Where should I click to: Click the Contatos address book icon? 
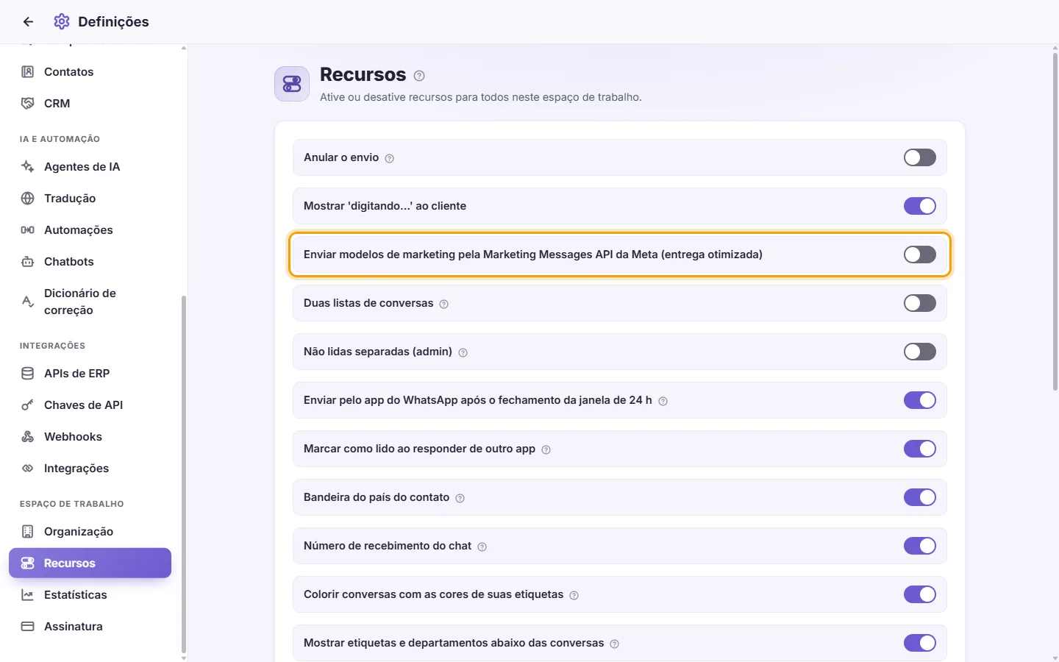click(x=28, y=72)
